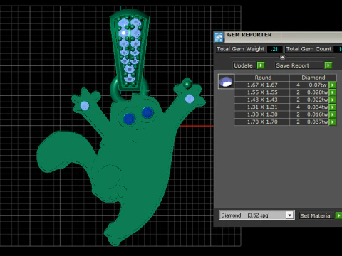Click the cat's left blue eye gem
Viewport: 342px width, 256px height.
129,119
